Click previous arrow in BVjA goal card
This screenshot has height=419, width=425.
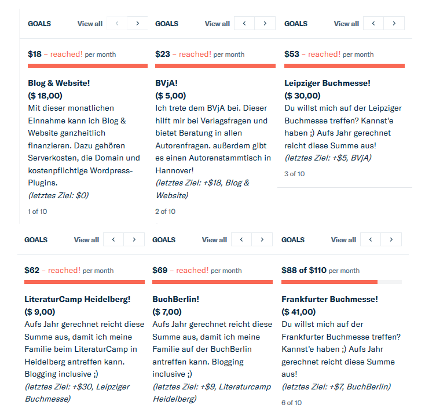tap(244, 24)
